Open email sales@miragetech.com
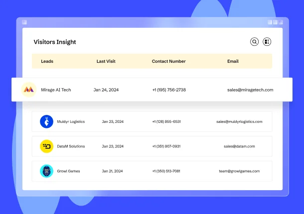Image resolution: width=304 pixels, height=214 pixels. 250,90
